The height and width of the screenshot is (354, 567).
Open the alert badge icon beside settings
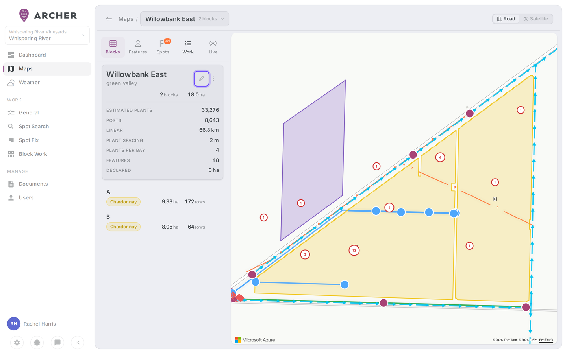[x=37, y=343]
